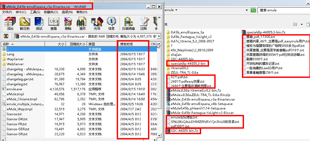310x141 pixels.
Task: Select the WebServer folder in the archive
Action: (15, 64)
